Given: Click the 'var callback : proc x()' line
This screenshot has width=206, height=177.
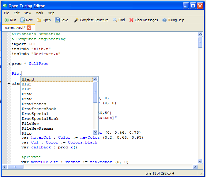Looking at the screenshot, I should (49, 147).
